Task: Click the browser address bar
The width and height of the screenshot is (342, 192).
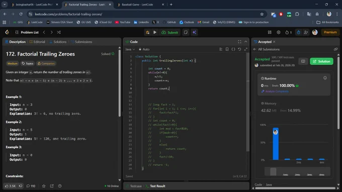Action: click(x=146, y=14)
